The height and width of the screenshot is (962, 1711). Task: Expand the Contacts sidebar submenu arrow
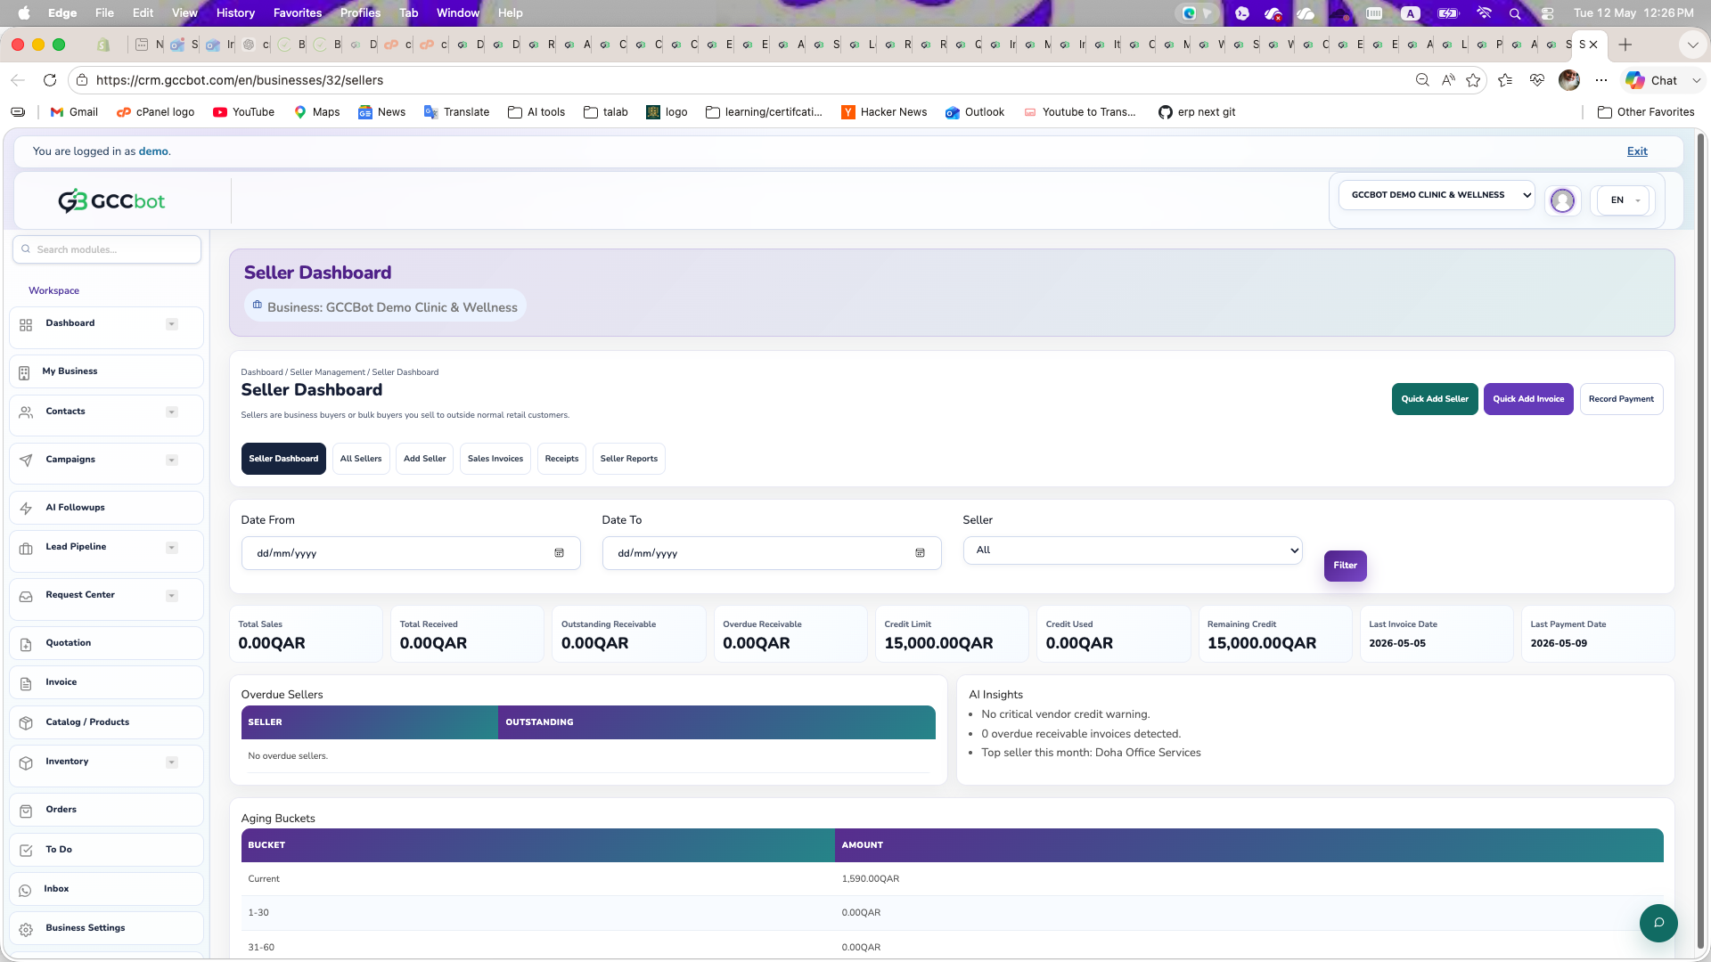(x=172, y=412)
